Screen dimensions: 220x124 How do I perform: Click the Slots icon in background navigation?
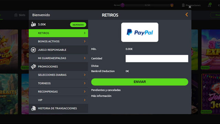pos(16,15)
